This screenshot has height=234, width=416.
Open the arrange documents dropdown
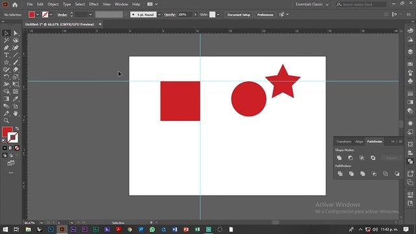[153, 5]
